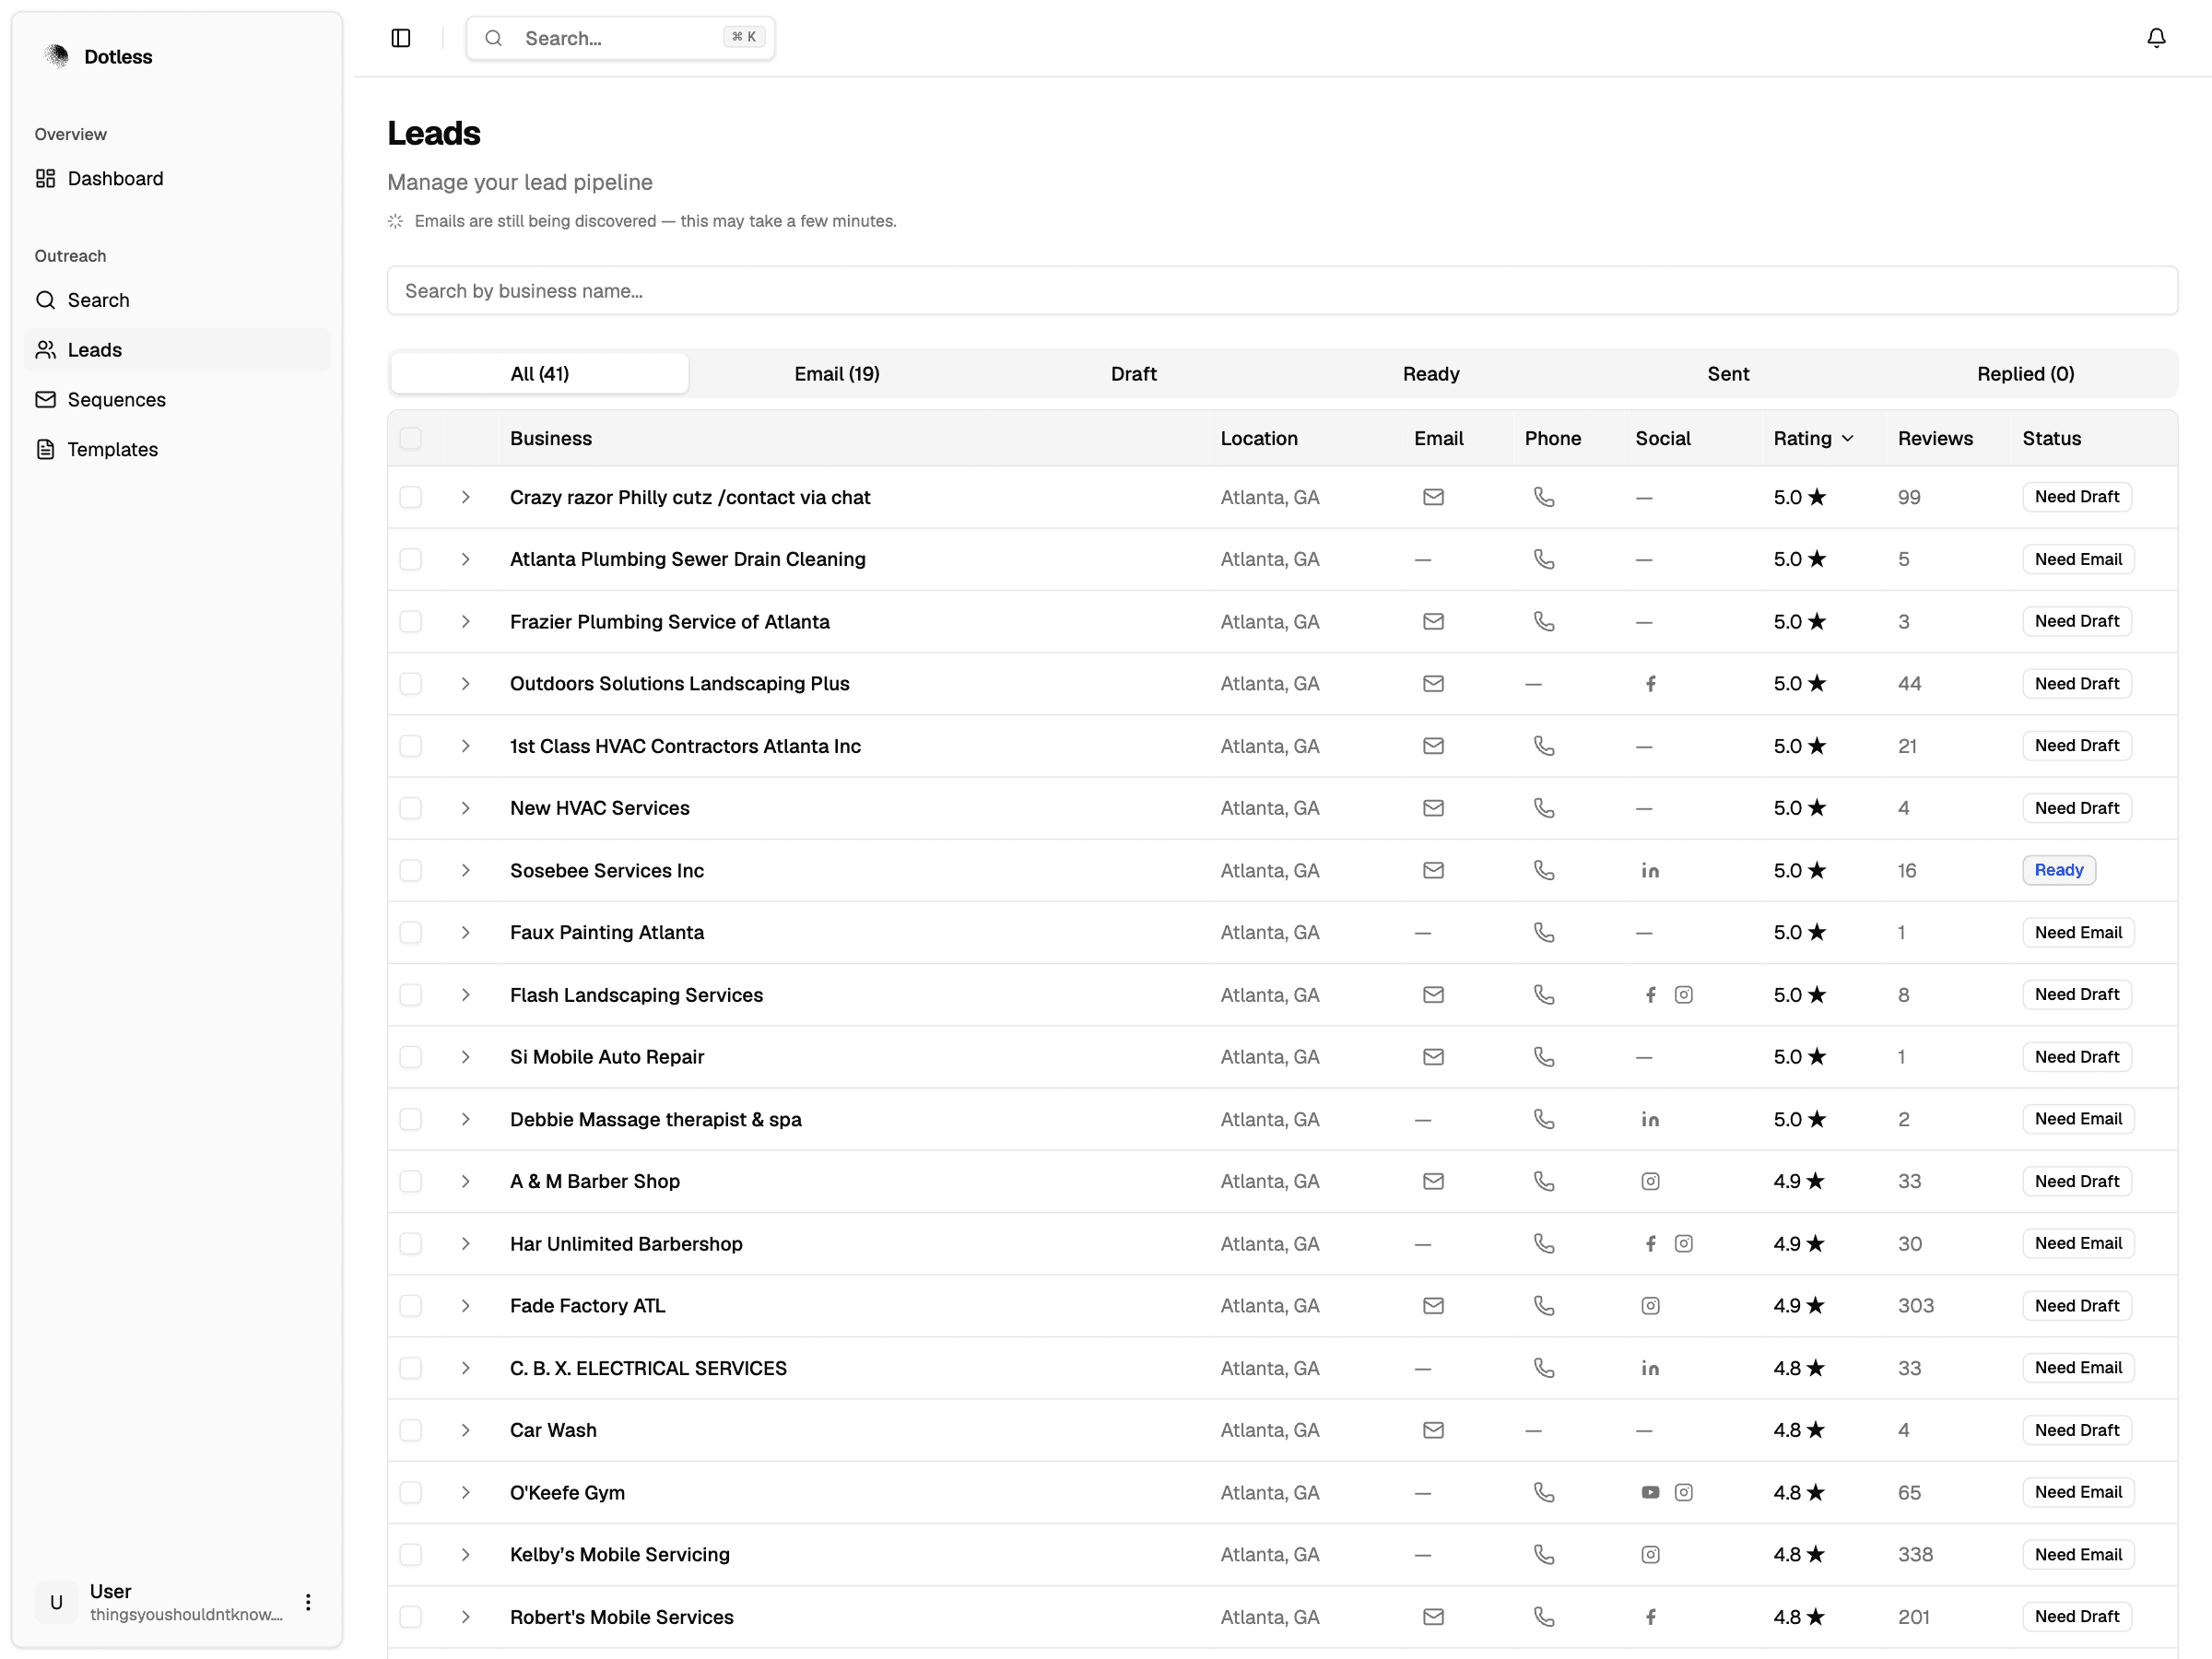
Task: Click the Dotless logo icon
Action: click(57, 57)
